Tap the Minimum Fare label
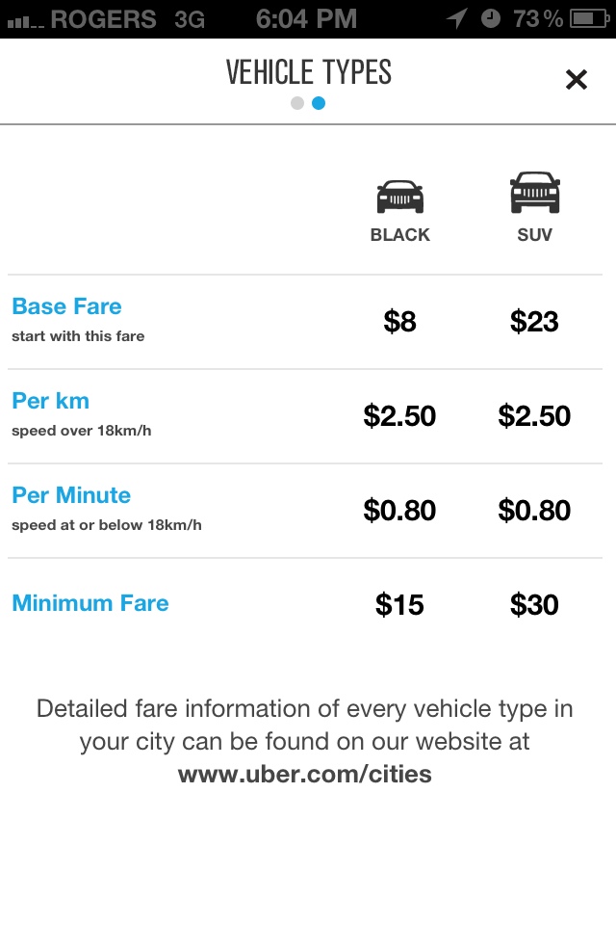The image size is (616, 925). coord(90,604)
